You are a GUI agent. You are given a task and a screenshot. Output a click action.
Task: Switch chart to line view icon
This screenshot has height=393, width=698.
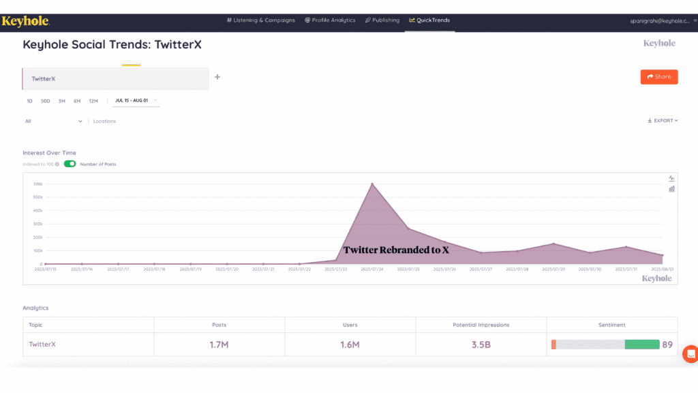click(x=671, y=178)
